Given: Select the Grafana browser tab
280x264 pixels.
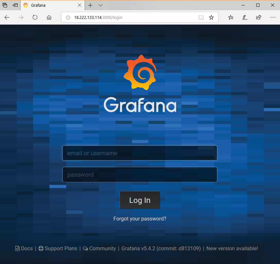Looking at the screenshot, I should click(x=53, y=5).
